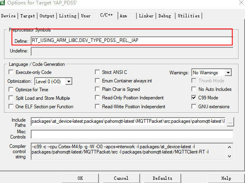Open the Help button
This screenshot has width=245, height=183.
pyautogui.click(x=226, y=178)
